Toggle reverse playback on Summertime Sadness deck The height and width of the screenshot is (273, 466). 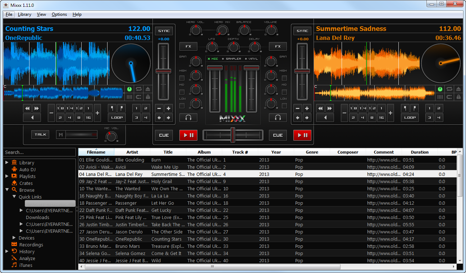325,118
